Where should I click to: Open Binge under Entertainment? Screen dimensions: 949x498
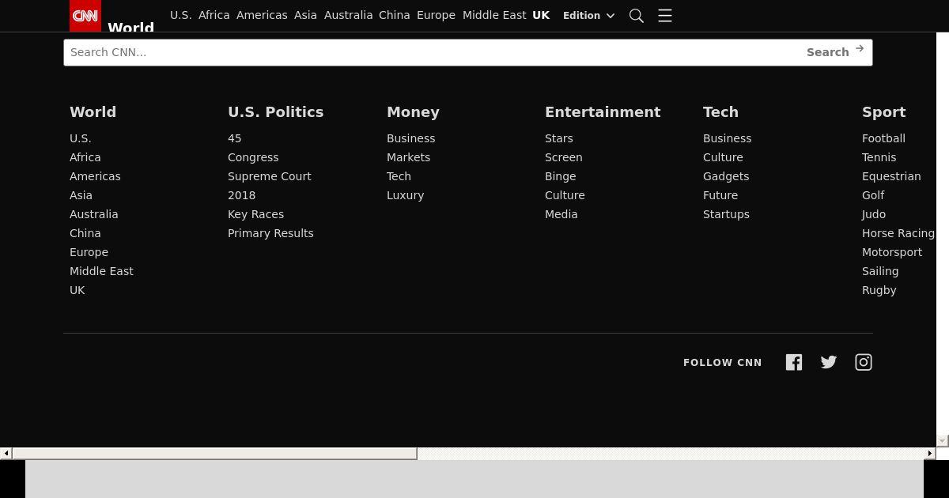tap(560, 176)
